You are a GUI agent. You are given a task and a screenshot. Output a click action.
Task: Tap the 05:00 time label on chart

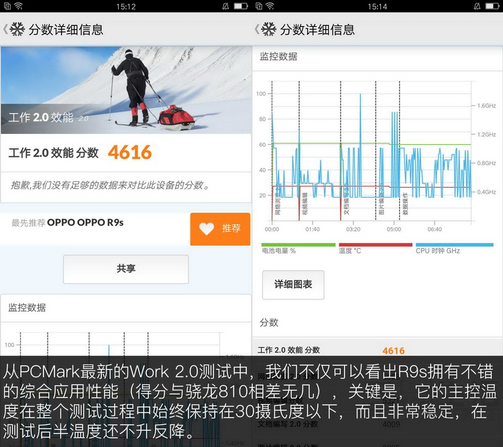coord(394,229)
